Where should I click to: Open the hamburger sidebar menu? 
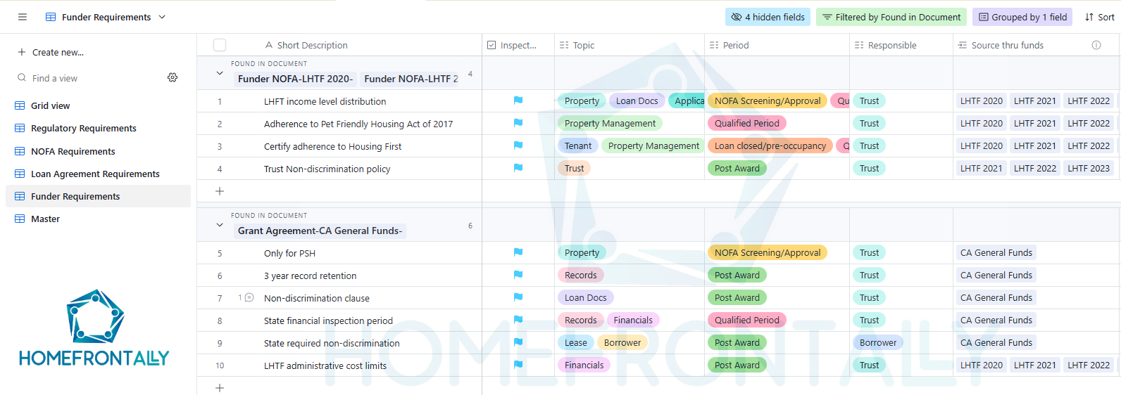point(23,17)
